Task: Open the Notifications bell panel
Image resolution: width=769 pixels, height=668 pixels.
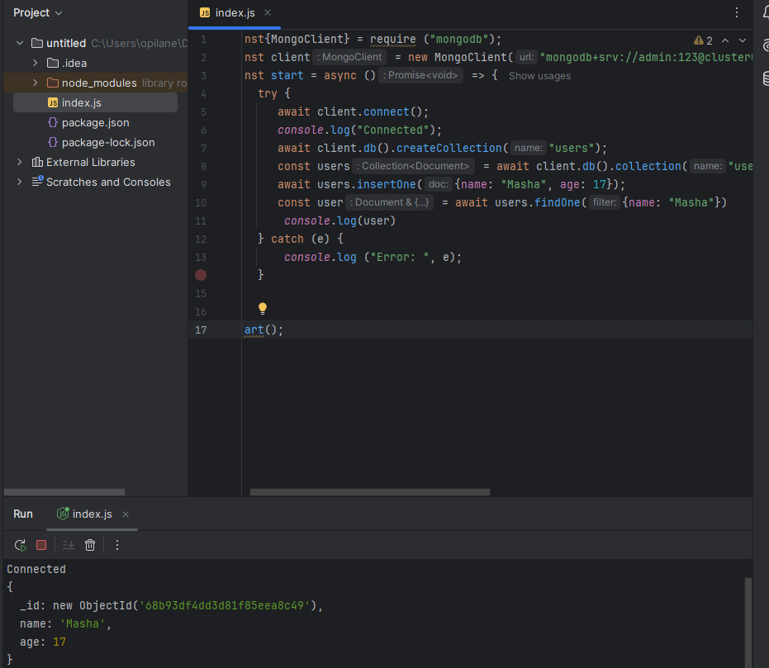Action: 765,12
